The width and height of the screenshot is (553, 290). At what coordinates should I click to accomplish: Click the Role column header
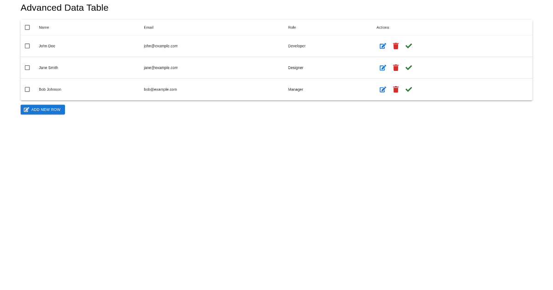point(292,27)
